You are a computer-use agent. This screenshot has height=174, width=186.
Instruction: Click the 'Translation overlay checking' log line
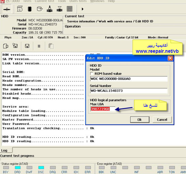tap(48, 128)
